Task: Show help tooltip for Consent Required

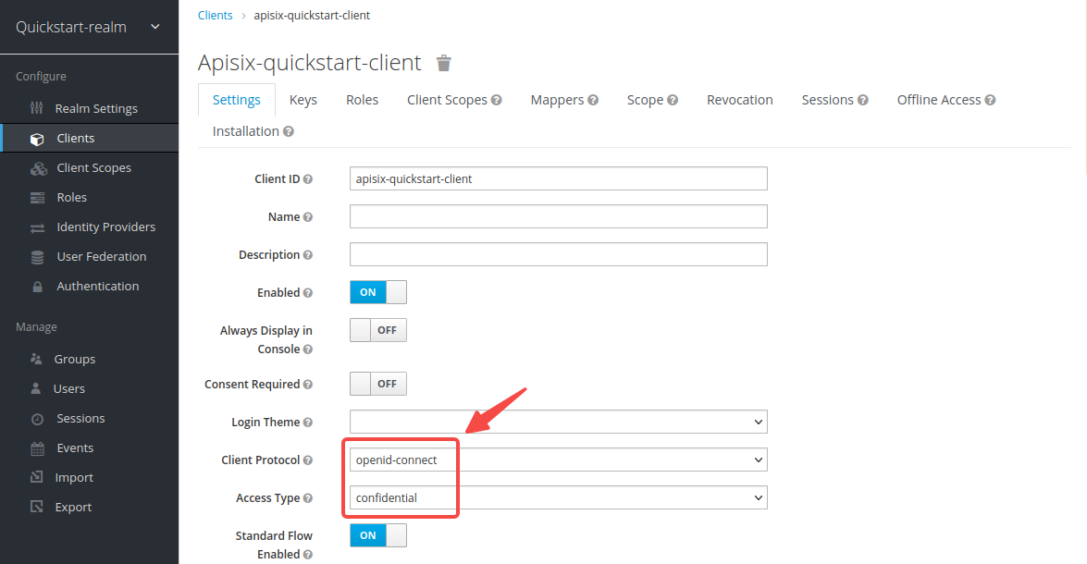Action: 308,385
